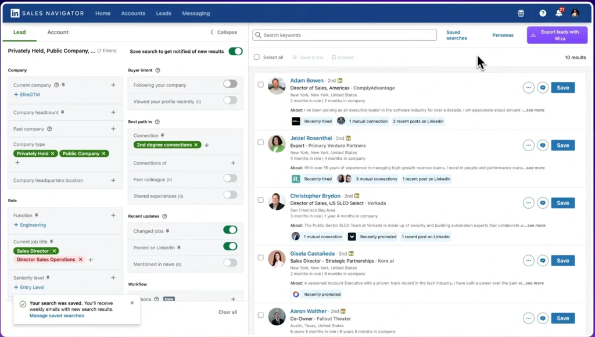Image resolution: width=595 pixels, height=337 pixels.
Task: Remove the Public Company filter chip
Action: (x=103, y=154)
